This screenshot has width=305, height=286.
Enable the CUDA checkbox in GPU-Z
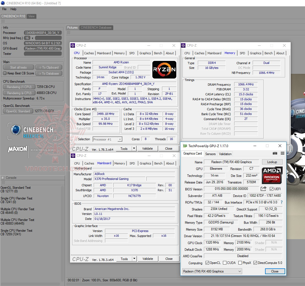(225, 263)
